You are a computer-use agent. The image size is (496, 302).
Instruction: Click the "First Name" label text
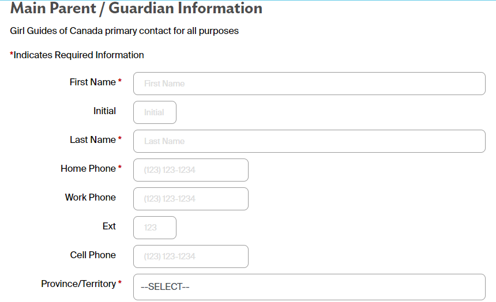coord(92,82)
